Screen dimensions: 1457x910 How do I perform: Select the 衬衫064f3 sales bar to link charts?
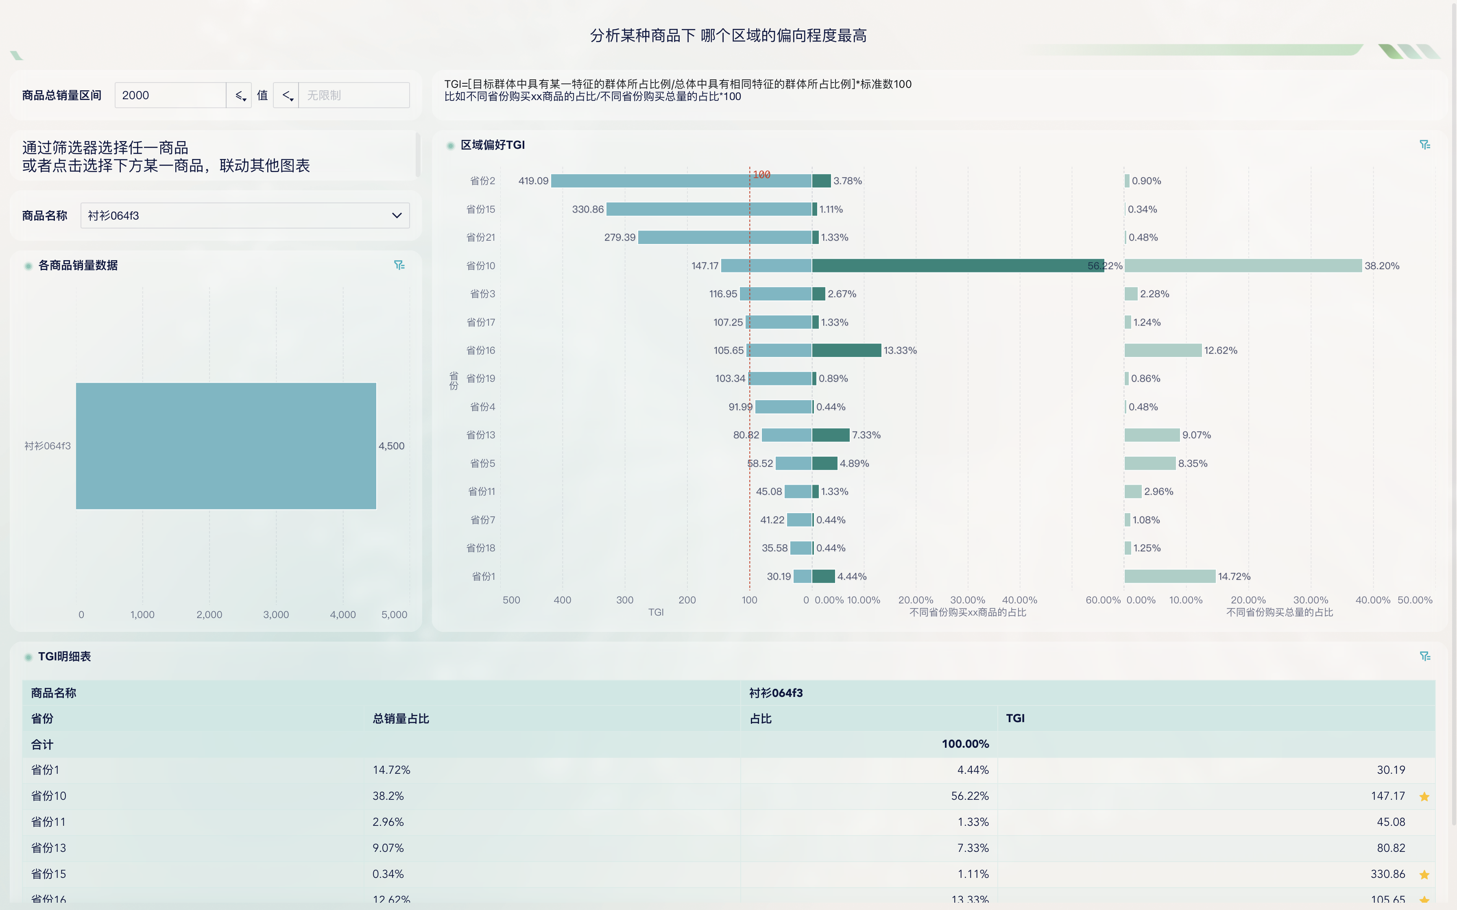pyautogui.click(x=226, y=446)
